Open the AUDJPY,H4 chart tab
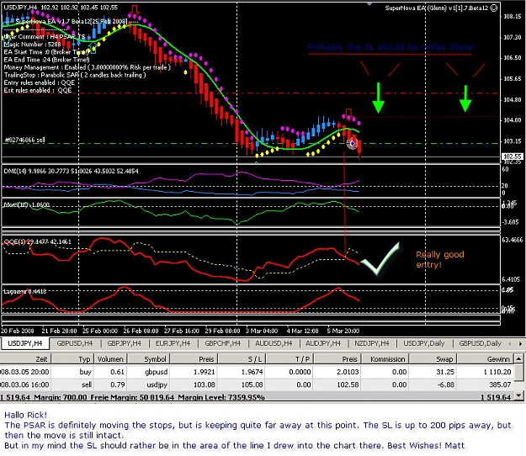 point(322,343)
